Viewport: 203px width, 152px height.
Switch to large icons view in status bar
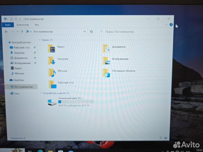[166, 138]
